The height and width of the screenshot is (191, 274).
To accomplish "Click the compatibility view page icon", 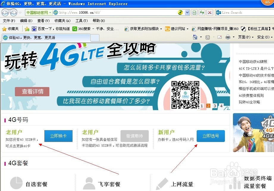I will (x=194, y=12).
